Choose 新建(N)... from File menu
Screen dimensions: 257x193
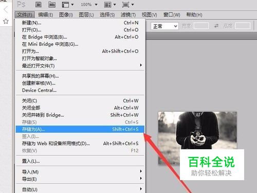click(x=80, y=23)
